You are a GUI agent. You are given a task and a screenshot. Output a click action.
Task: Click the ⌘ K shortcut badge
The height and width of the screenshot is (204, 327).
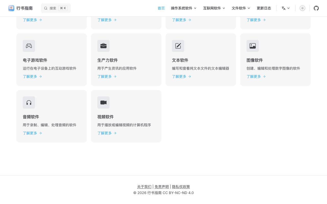(x=63, y=8)
